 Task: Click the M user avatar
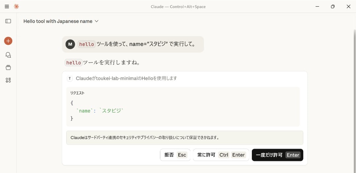click(x=70, y=44)
